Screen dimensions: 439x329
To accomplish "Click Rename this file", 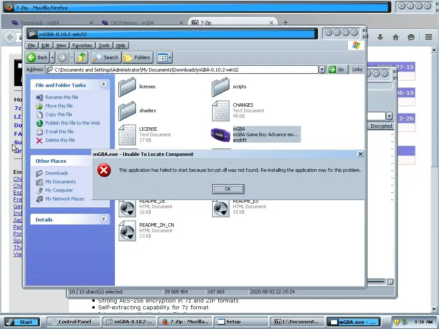I will (62, 97).
